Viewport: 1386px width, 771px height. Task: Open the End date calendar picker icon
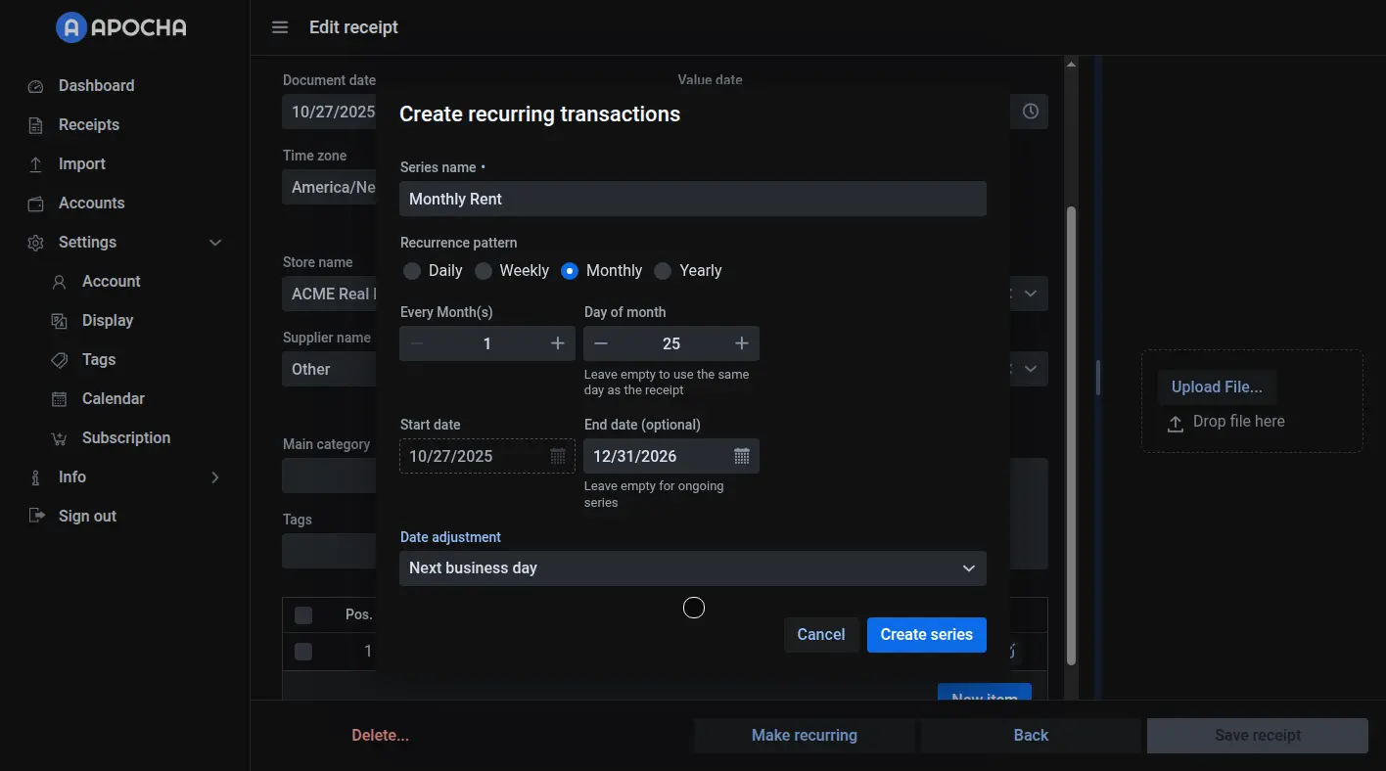click(x=741, y=456)
